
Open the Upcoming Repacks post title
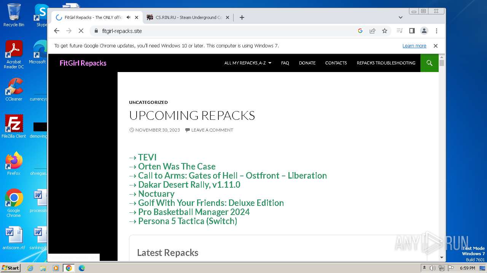coord(192,115)
